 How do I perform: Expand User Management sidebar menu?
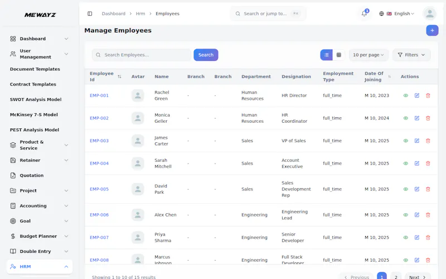tap(39, 54)
